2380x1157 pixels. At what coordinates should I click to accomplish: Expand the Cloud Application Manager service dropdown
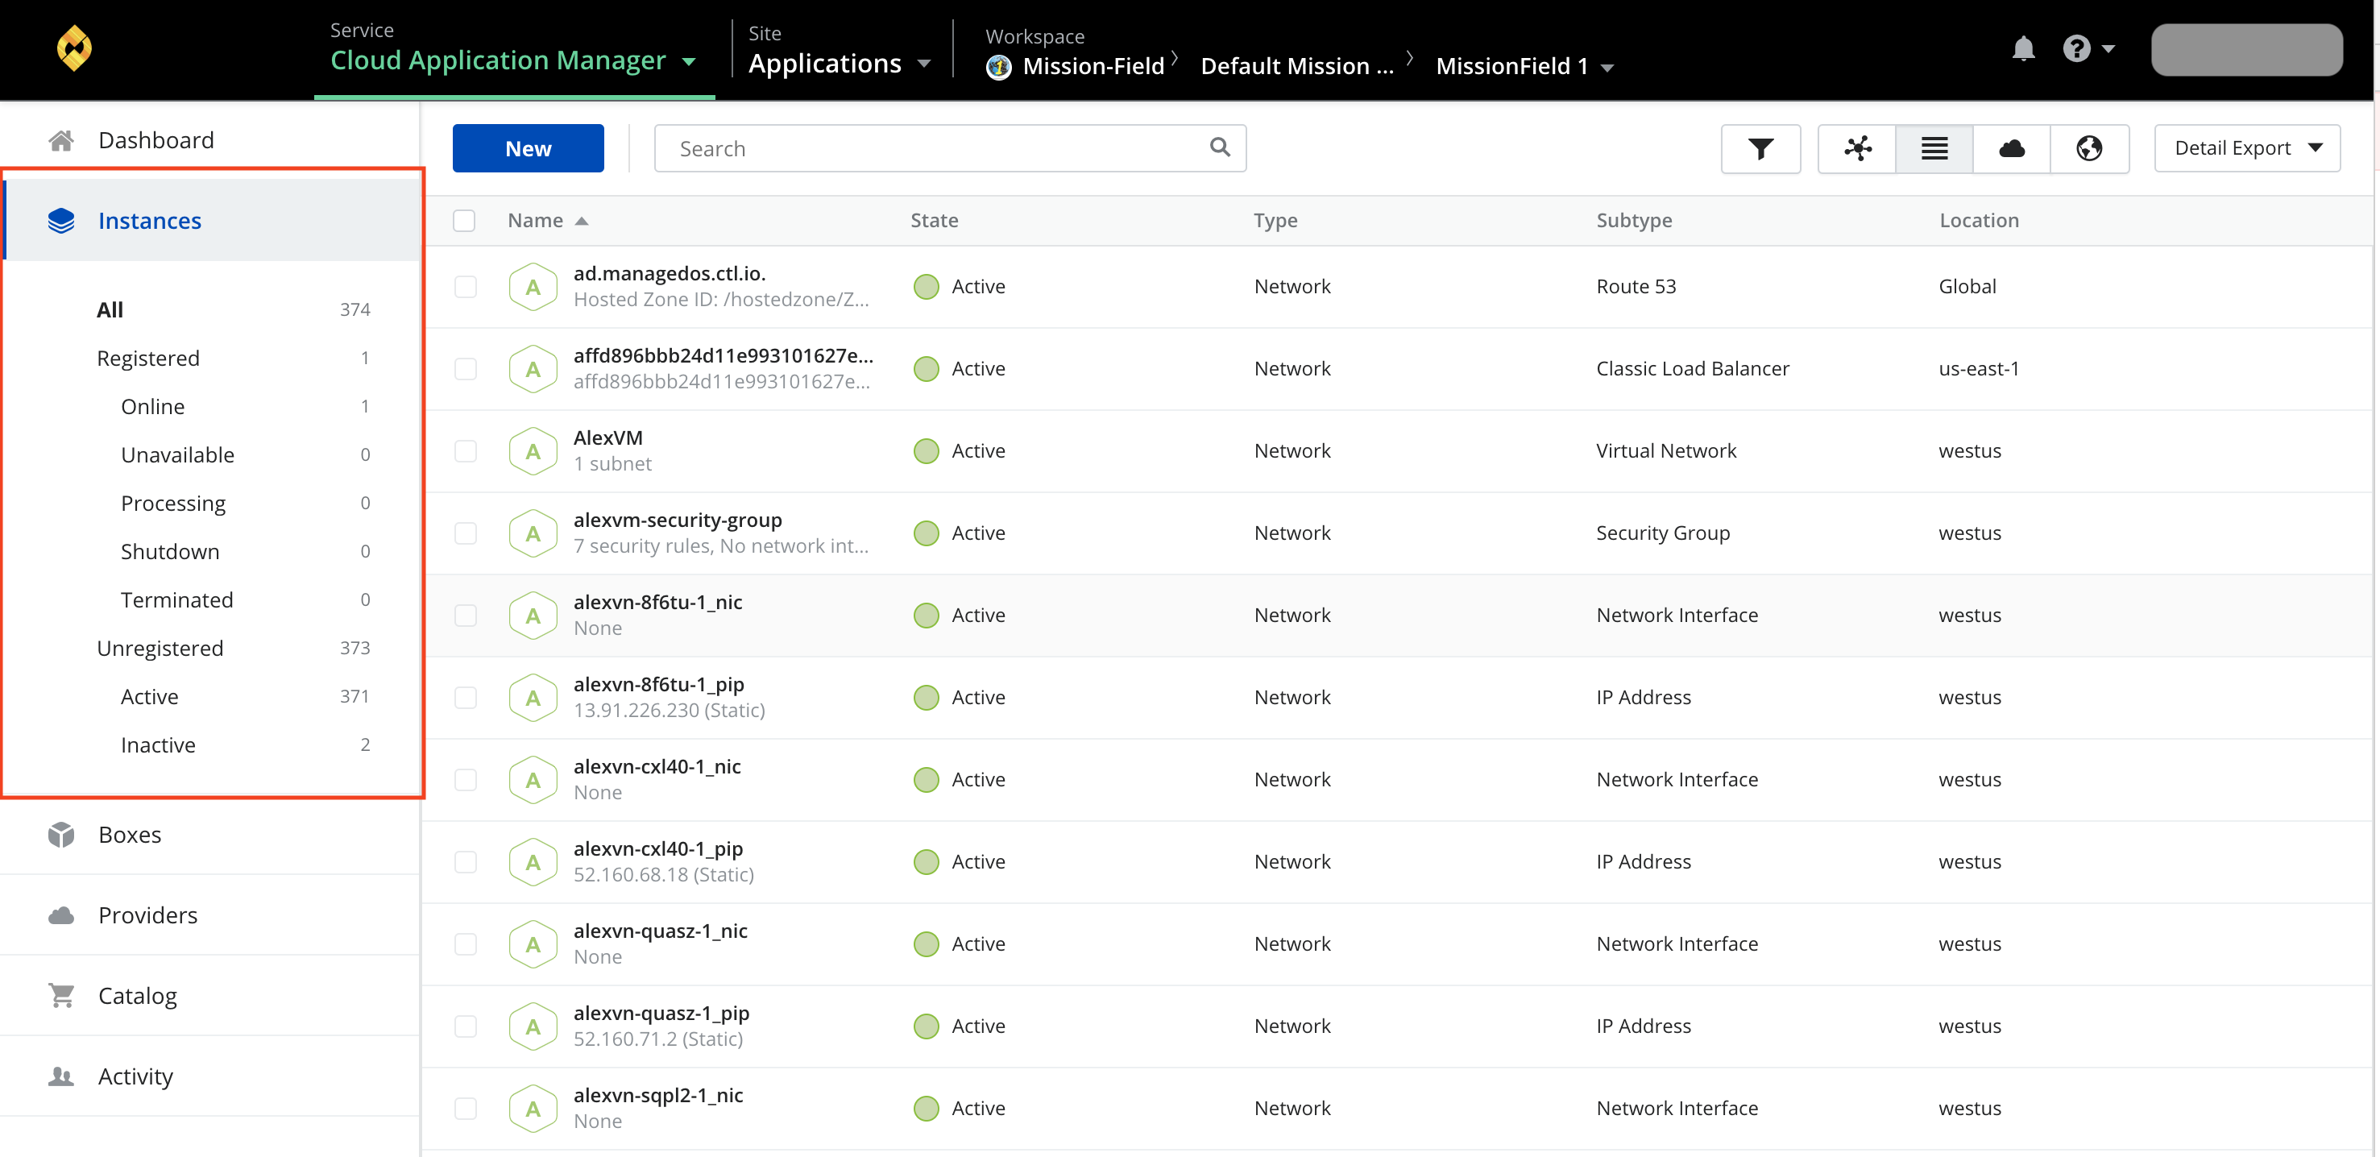(692, 64)
